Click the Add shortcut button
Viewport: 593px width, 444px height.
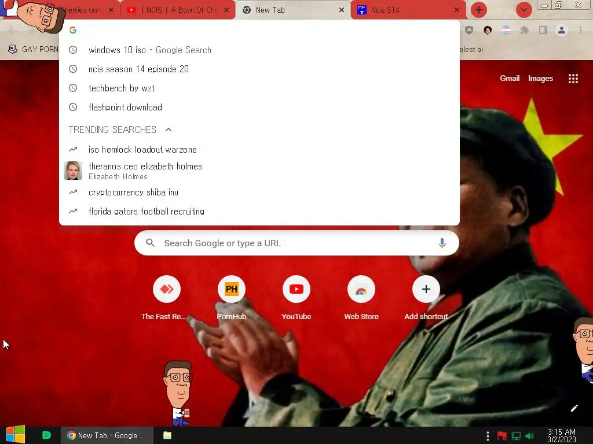(x=426, y=298)
